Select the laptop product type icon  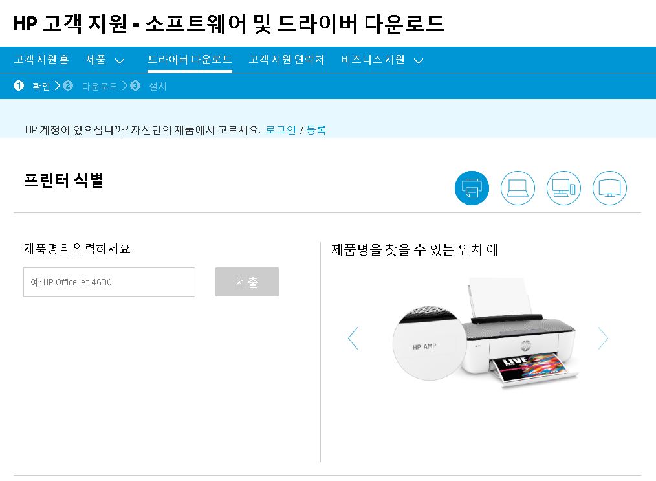518,188
